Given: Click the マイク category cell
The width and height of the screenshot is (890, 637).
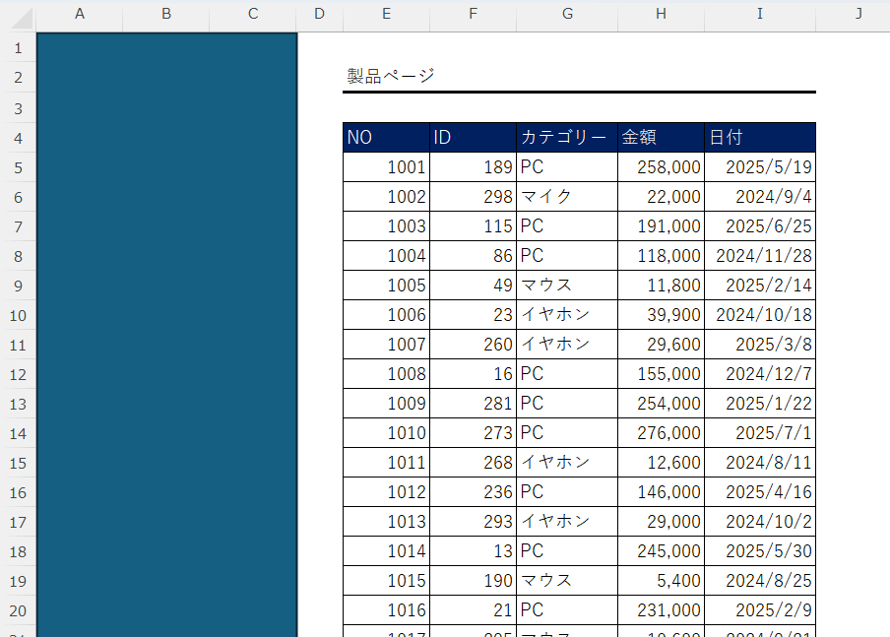Looking at the screenshot, I should pos(566,197).
